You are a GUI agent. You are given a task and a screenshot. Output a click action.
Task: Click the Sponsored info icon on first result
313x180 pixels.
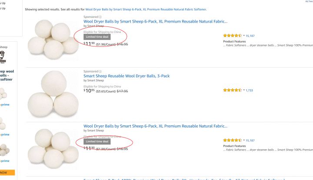pos(100,17)
